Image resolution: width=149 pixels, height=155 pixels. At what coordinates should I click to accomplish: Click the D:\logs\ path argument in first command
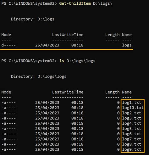(103, 3)
